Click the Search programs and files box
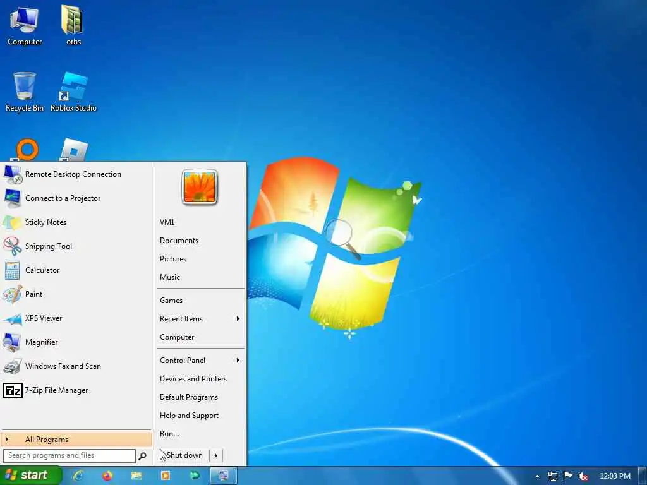Viewport: 647px width, 485px height. pos(70,456)
